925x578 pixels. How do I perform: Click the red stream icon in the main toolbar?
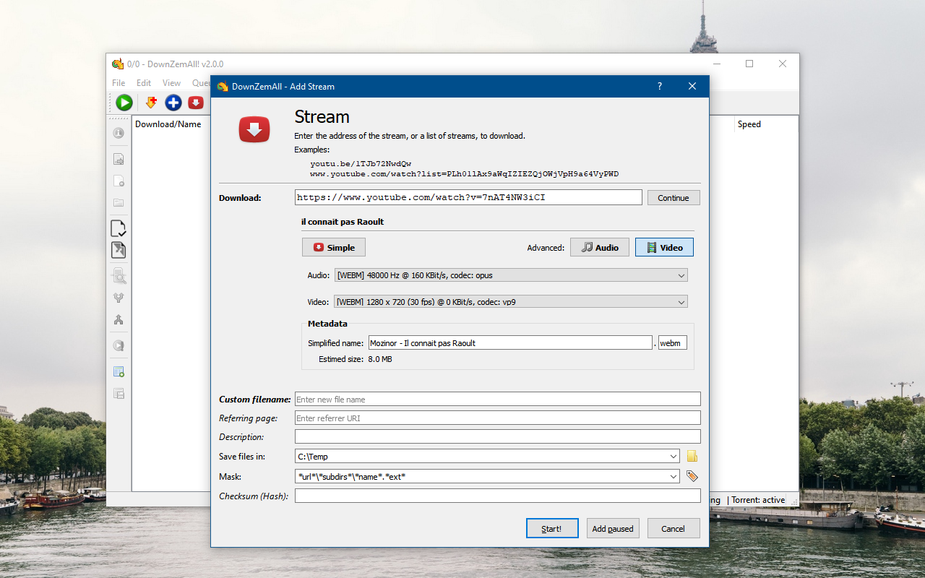coord(196,103)
